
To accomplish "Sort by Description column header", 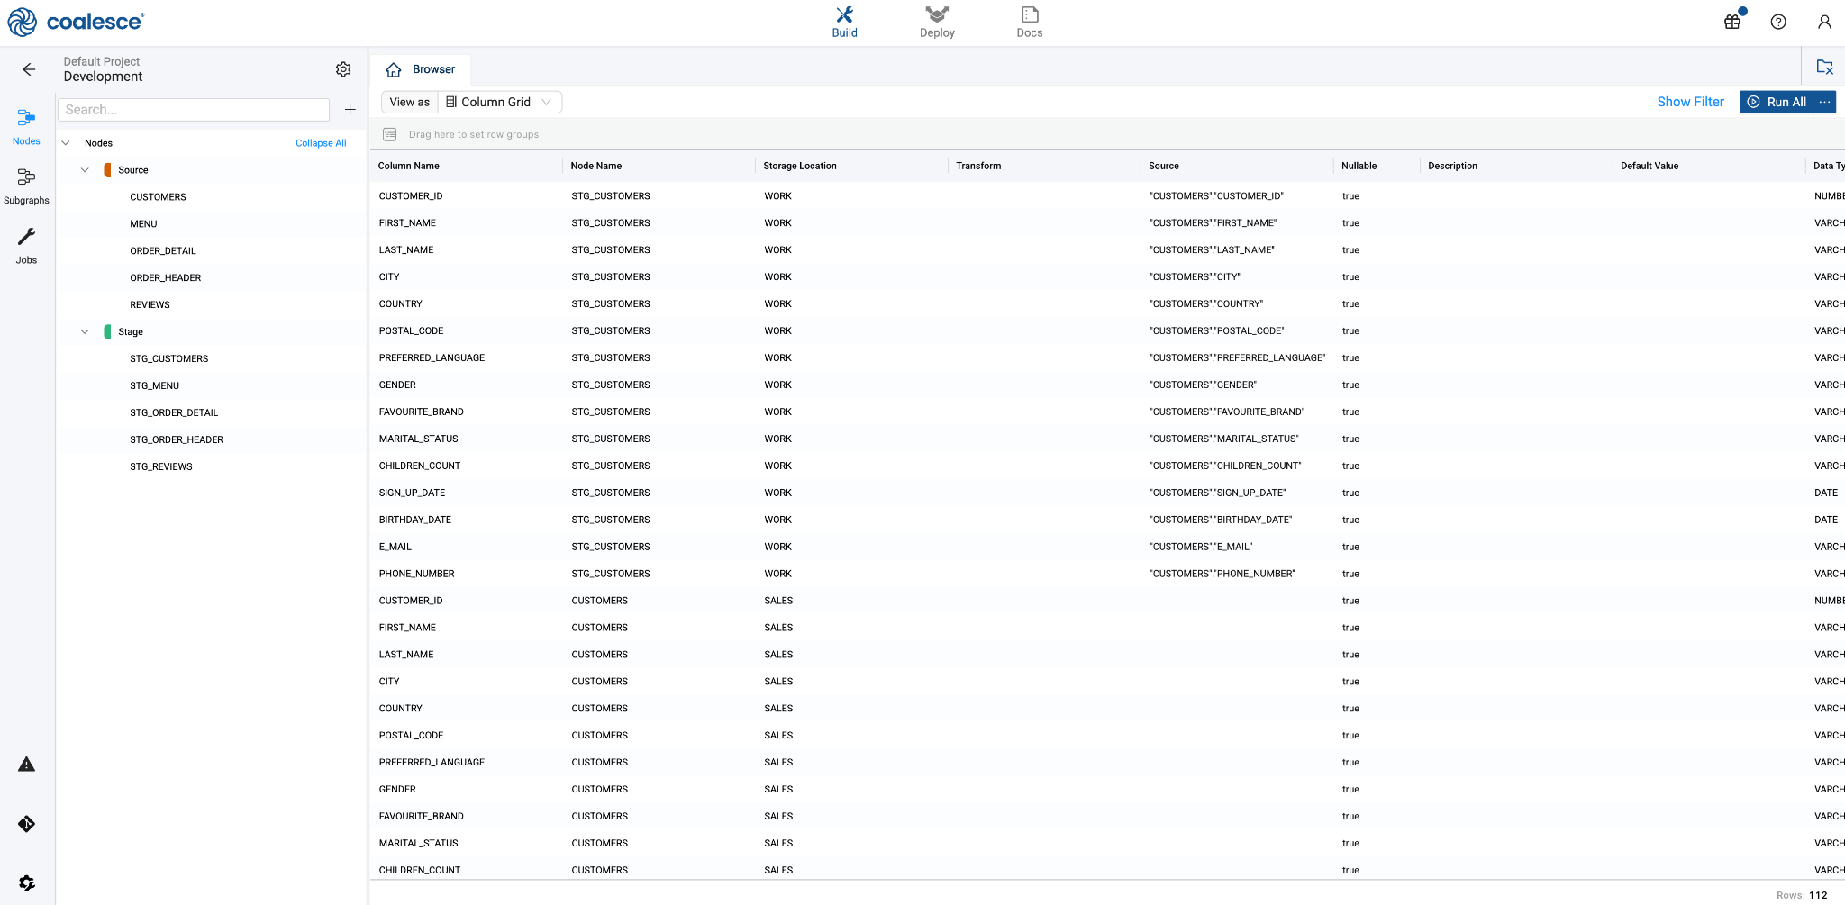I will tap(1452, 166).
